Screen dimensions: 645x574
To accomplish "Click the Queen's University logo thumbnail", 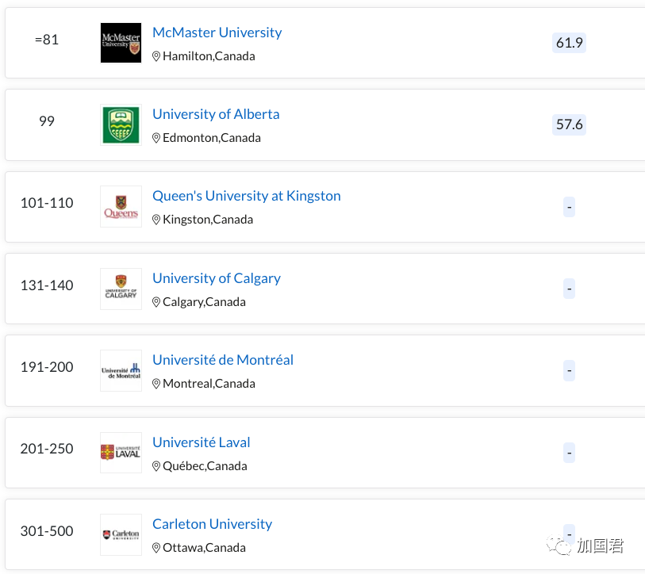I will pos(121,206).
